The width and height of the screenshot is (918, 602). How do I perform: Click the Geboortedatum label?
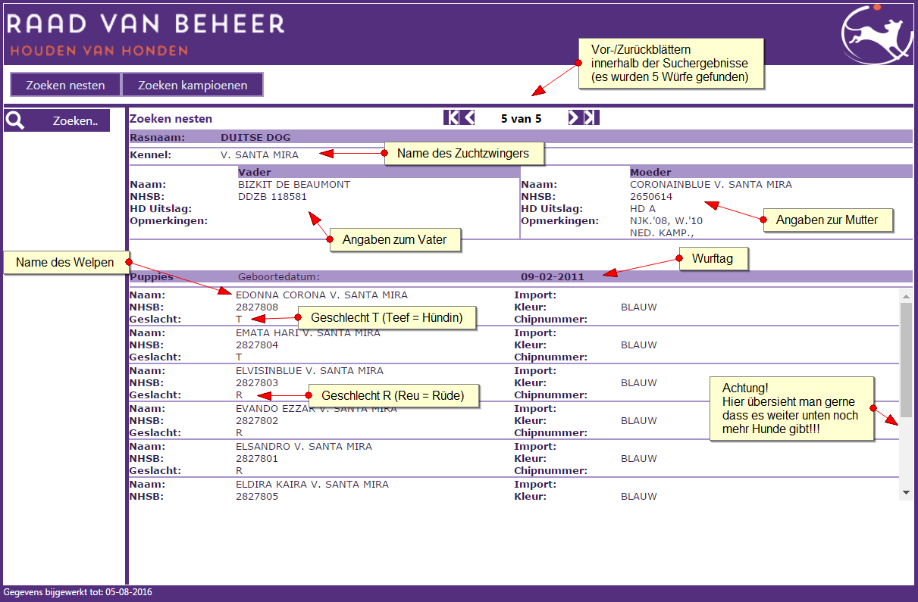279,276
